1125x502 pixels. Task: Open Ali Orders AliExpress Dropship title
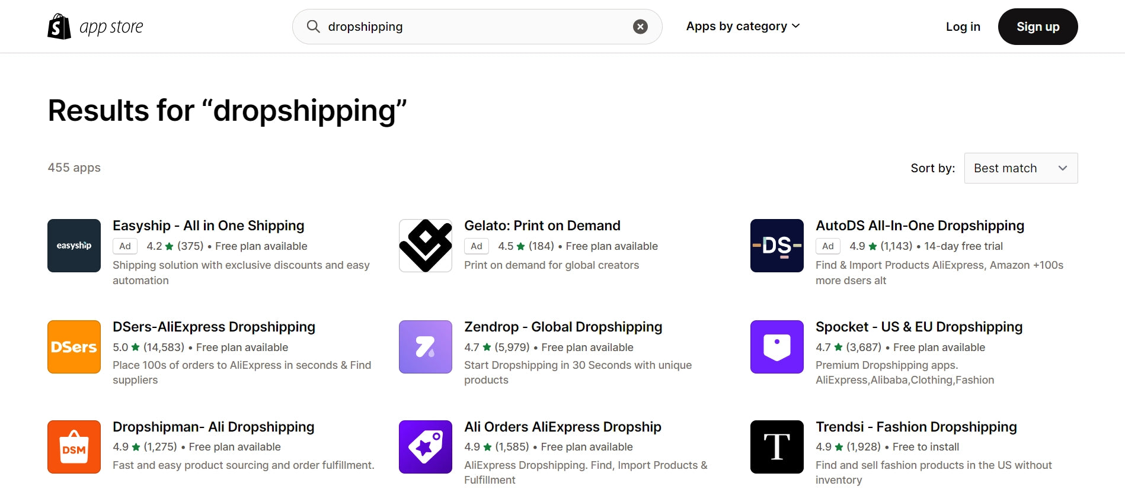tap(562, 427)
